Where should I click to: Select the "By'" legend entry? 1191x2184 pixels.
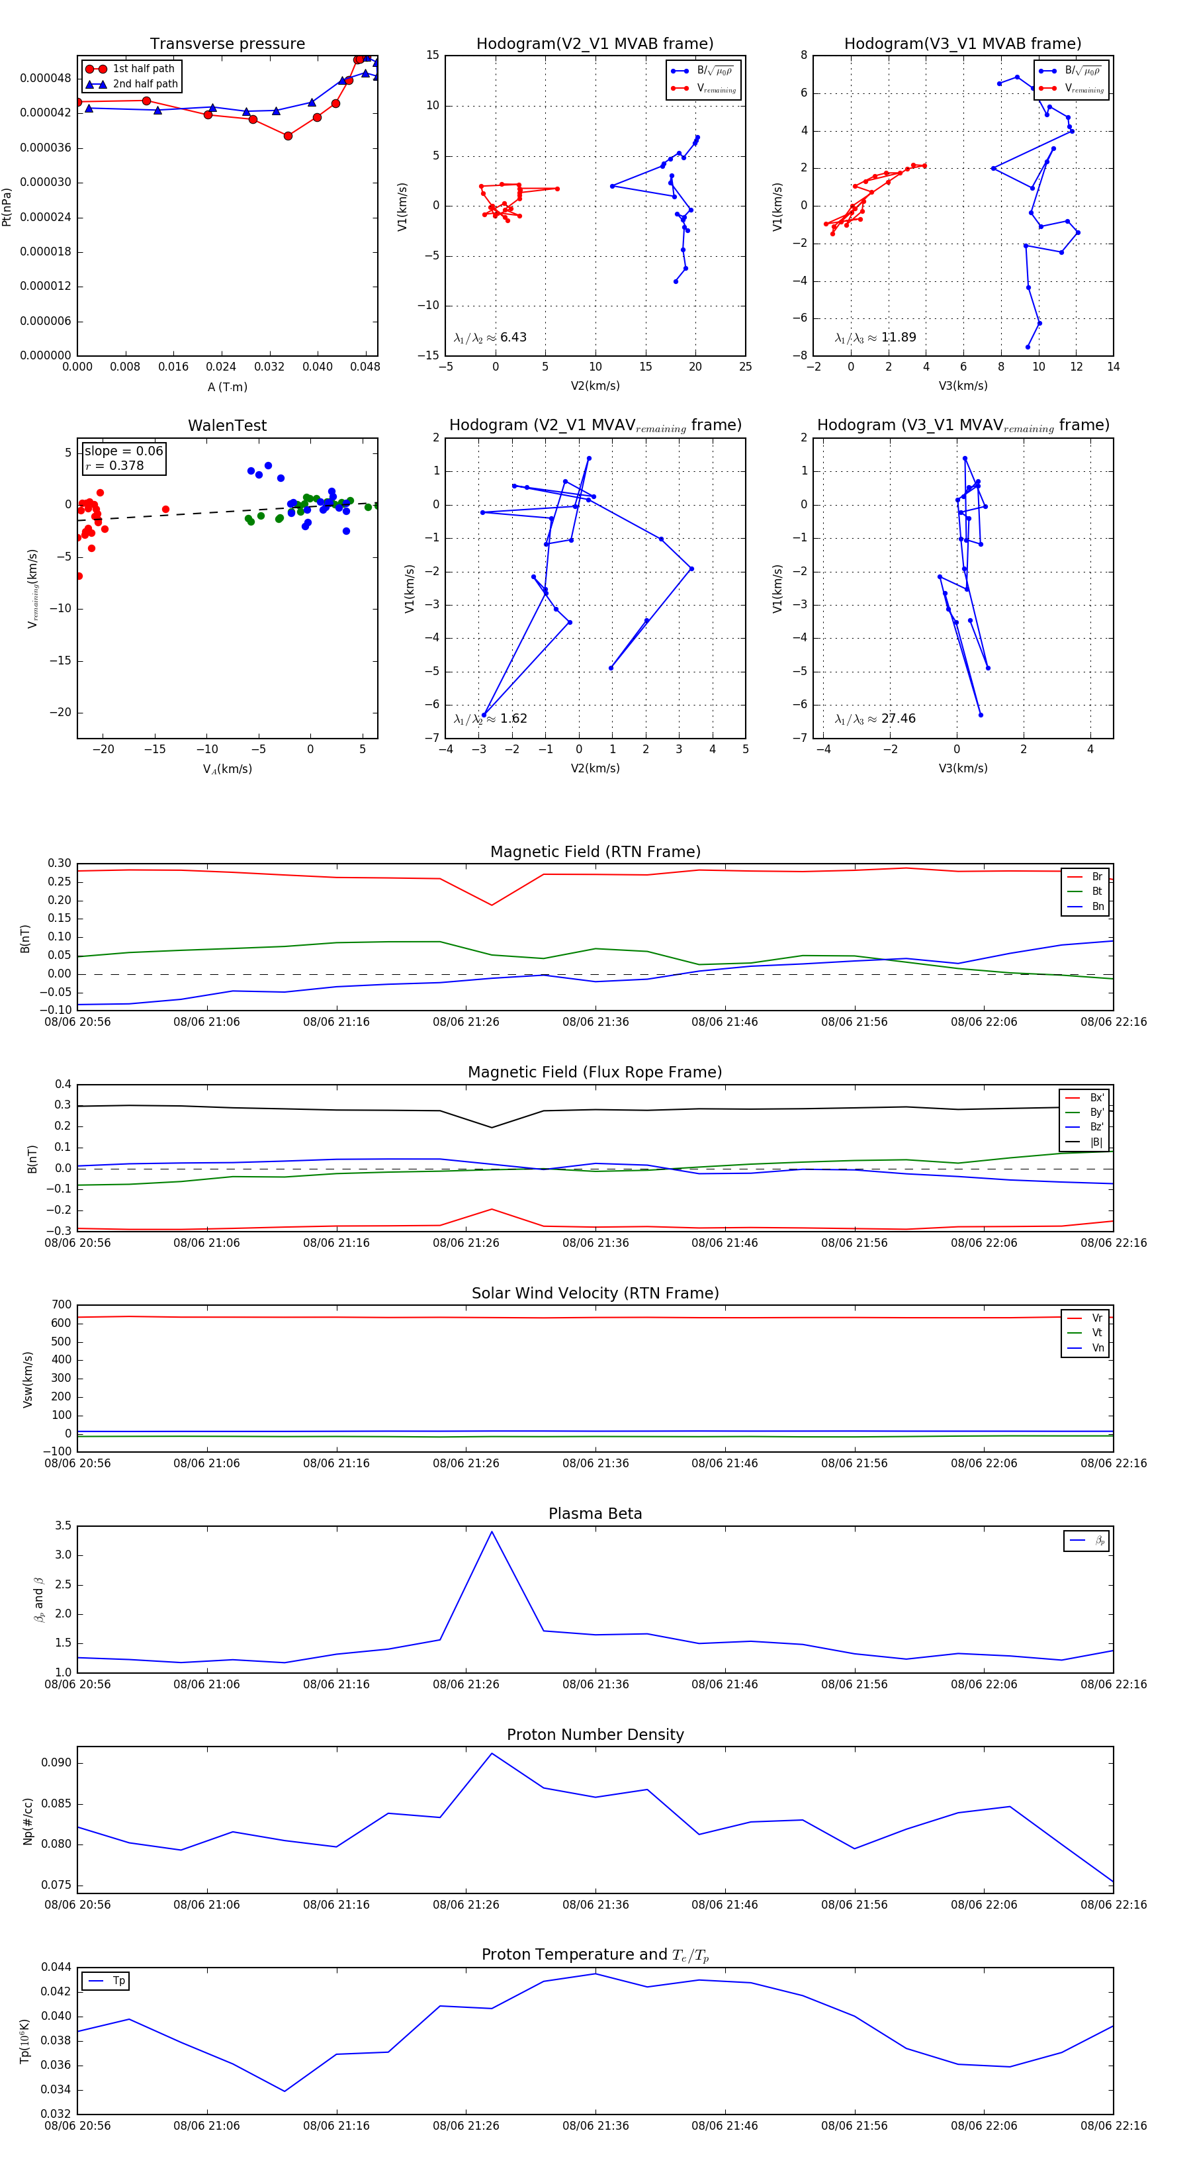1085,1113
